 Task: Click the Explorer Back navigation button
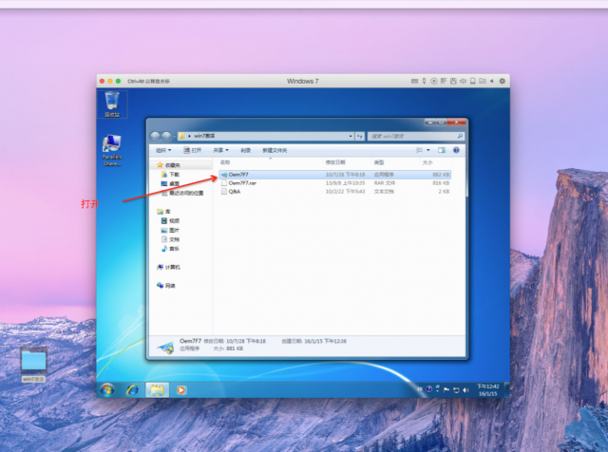(155, 137)
